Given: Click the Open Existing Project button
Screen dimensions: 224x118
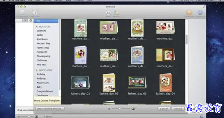Looking at the screenshot, I should click(50, 109).
